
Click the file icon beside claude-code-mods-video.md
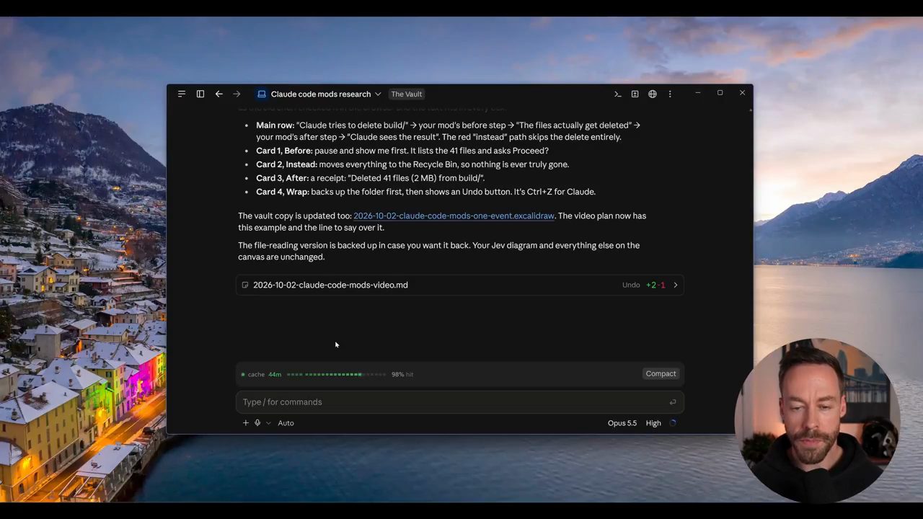tap(245, 285)
